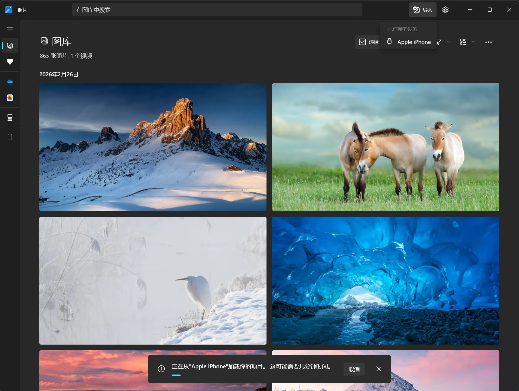This screenshot has width=519, height=391.
Task: Open This PC folders sidebar icon
Action: (10, 117)
